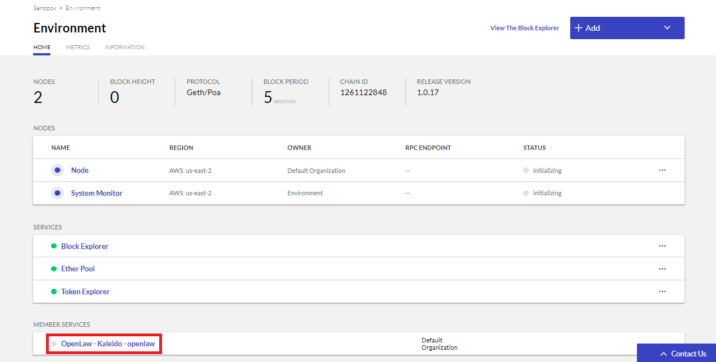Viewport: 716px width, 362px height.
Task: Expand the Add button dropdown chevron
Action: pyautogui.click(x=667, y=28)
